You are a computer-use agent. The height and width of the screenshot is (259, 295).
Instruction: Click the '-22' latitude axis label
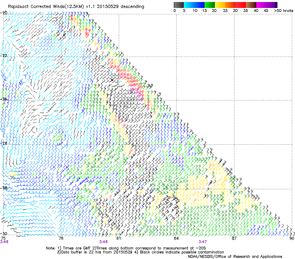point(4,55)
